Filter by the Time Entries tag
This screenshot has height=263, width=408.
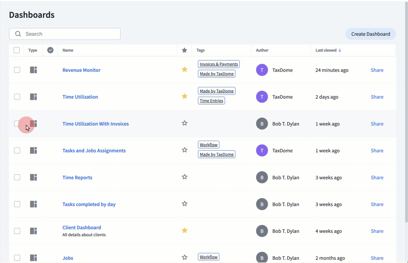[211, 101]
